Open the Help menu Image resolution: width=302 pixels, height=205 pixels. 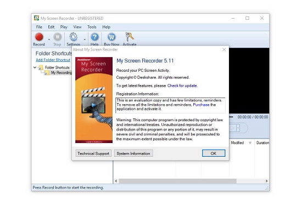coord(107,27)
